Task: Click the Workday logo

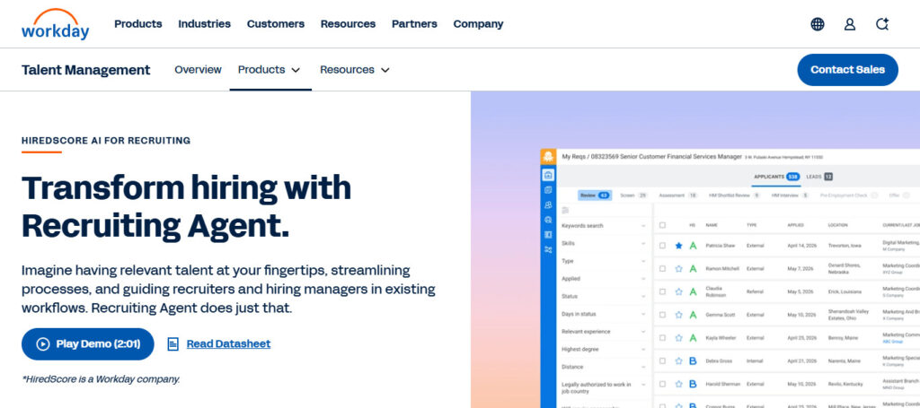Action: tap(55, 24)
